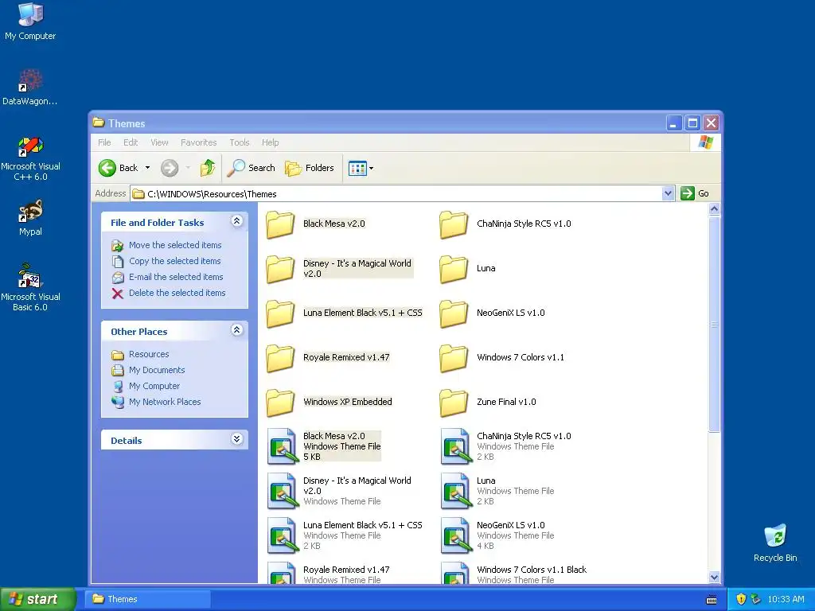Select the NeoGeniX LS v1.0 folder
Viewport: 815px width, 611px height.
tap(492, 313)
